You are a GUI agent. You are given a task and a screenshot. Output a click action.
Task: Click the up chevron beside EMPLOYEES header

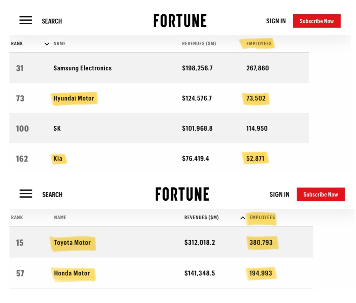click(243, 218)
